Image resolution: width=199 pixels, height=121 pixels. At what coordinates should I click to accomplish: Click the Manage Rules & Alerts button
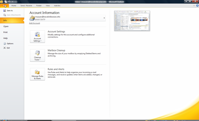37,74
